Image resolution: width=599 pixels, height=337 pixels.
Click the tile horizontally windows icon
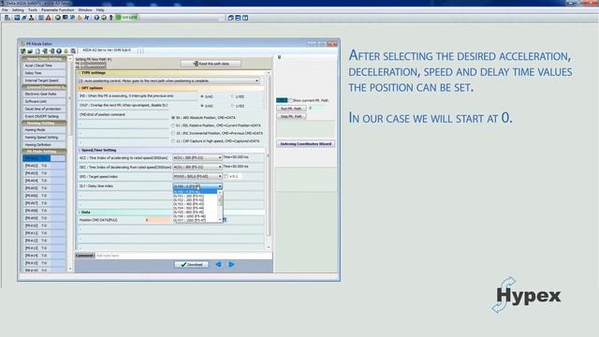coord(238,18)
